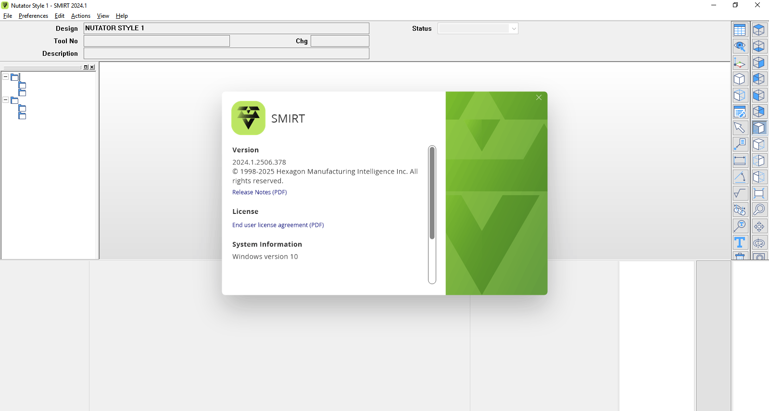Screen dimensions: 769x411
Task: Open End user license agreement PDF
Action: click(278, 225)
